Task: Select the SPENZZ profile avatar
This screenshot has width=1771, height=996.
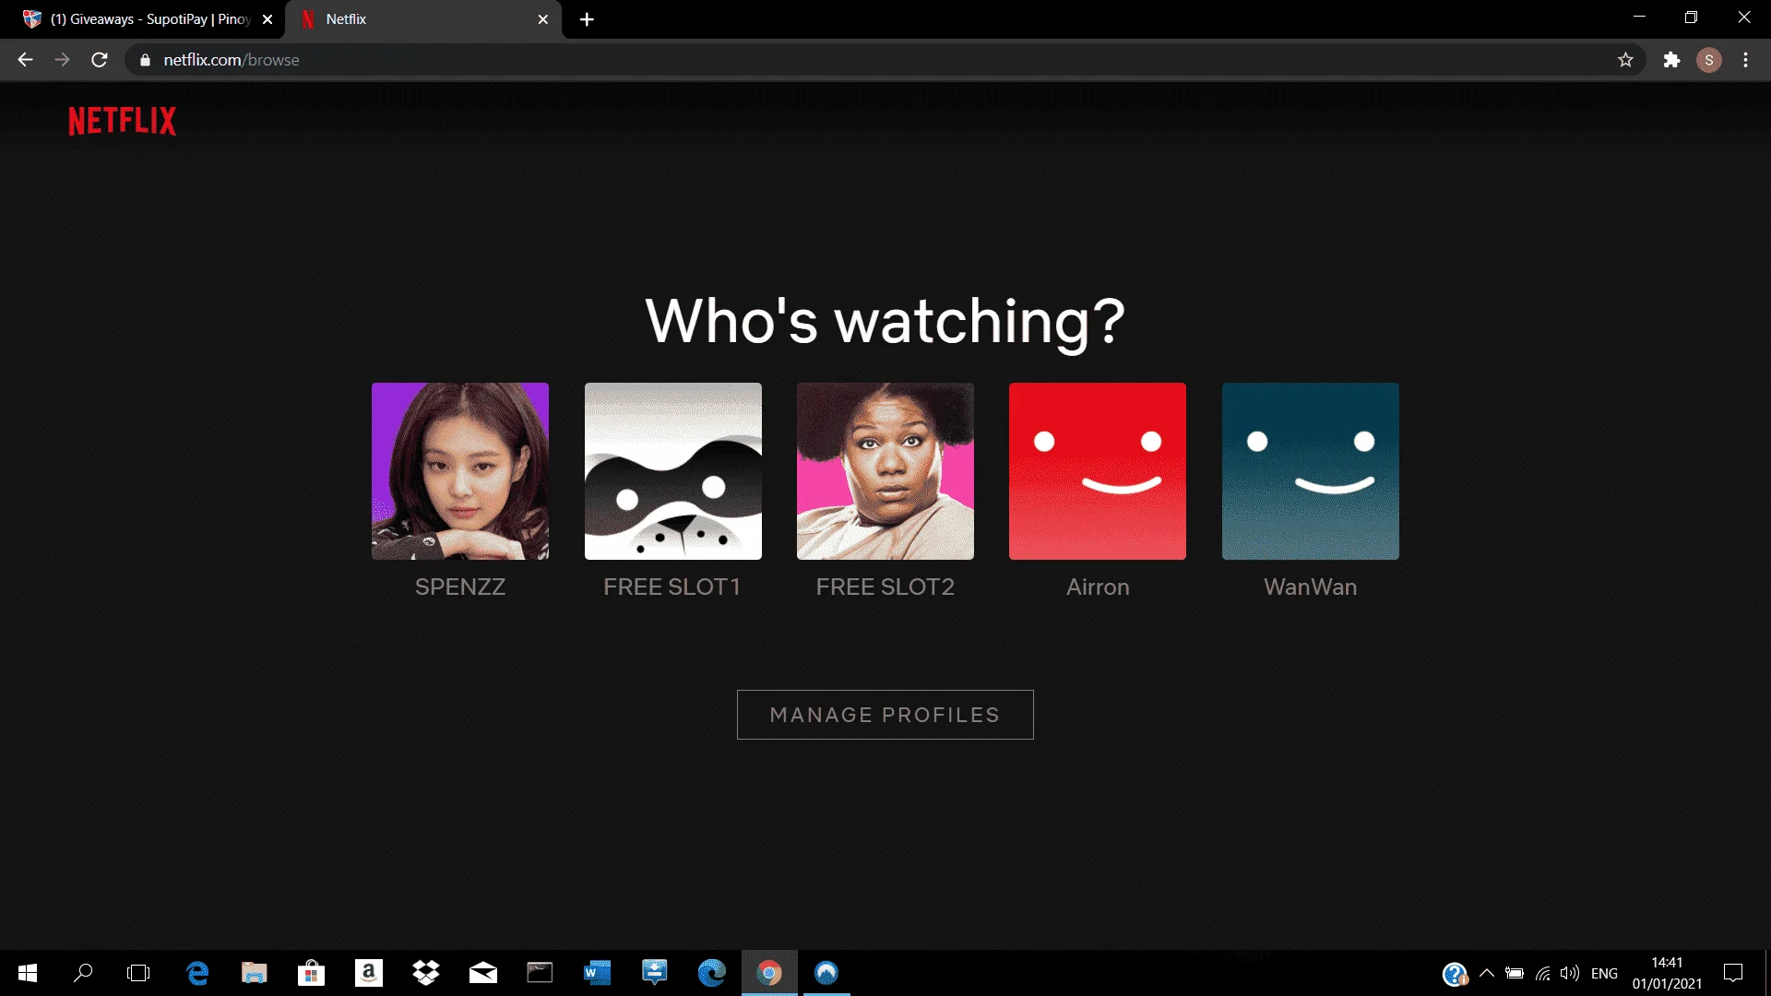Action: click(460, 471)
